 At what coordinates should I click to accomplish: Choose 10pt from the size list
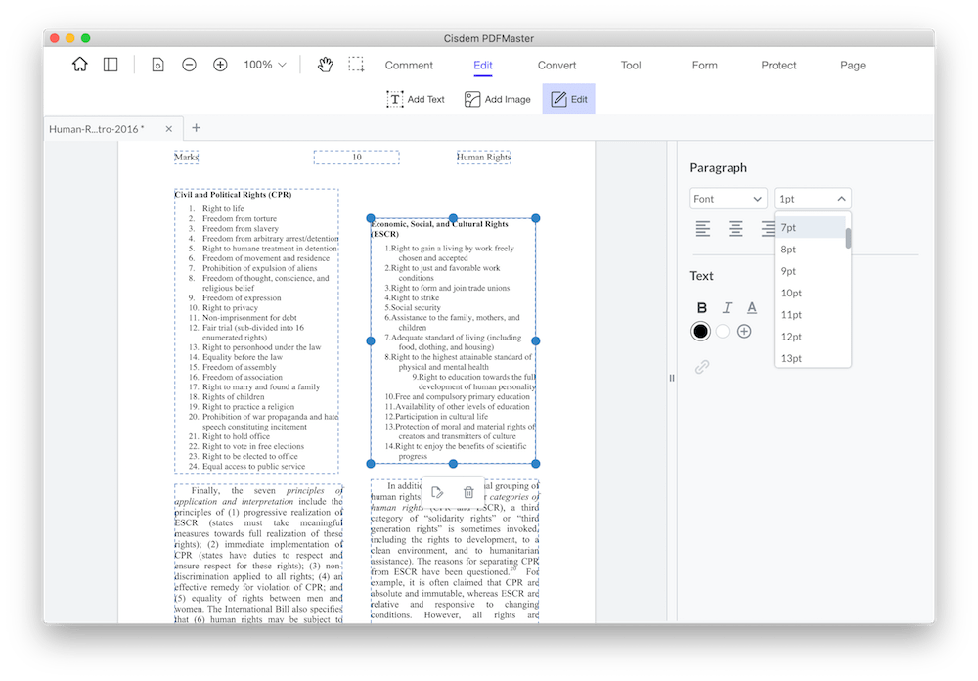[x=791, y=293]
